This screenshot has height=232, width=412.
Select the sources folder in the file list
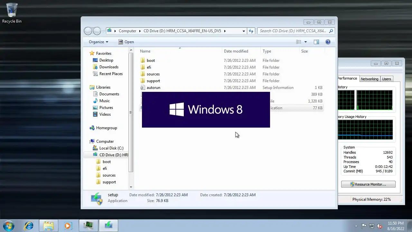[153, 74]
